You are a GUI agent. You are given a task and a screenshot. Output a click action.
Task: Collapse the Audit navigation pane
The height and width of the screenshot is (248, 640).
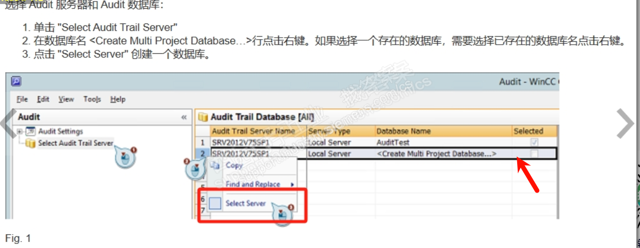point(184,117)
